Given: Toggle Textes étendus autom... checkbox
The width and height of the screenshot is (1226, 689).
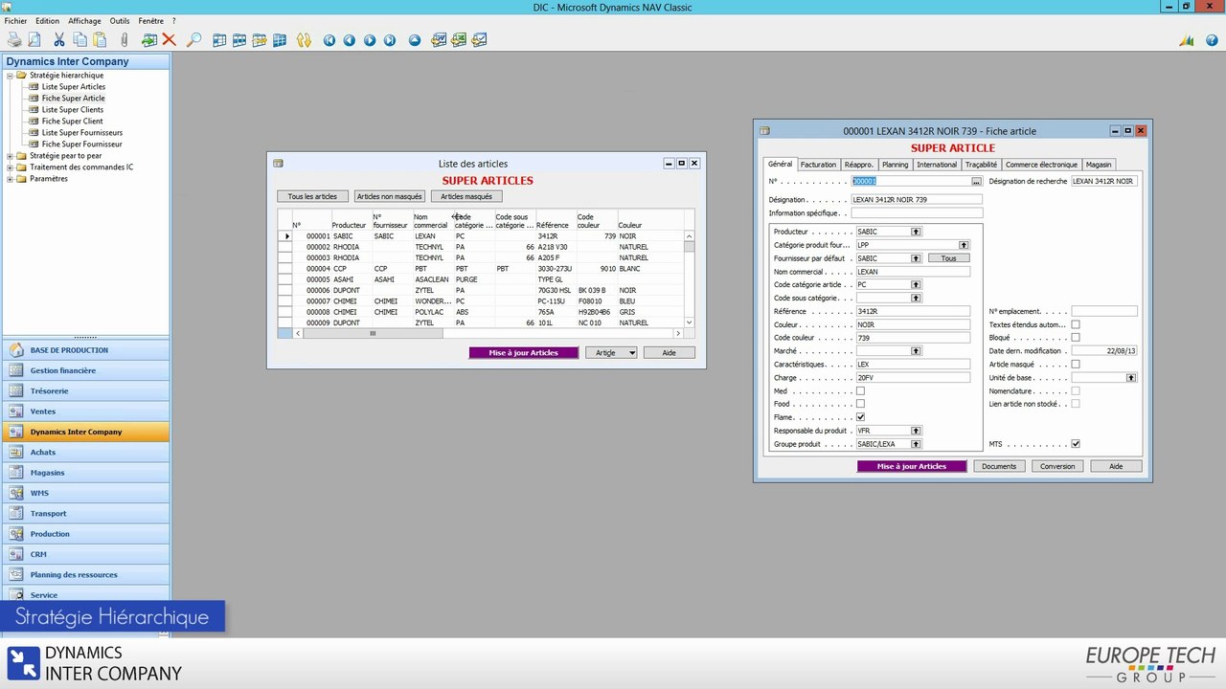Looking at the screenshot, I should coord(1076,324).
